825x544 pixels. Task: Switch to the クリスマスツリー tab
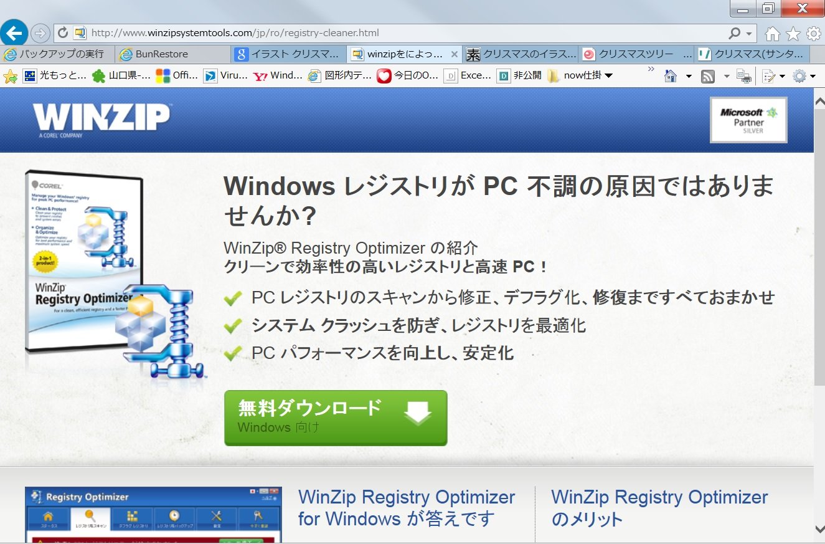pos(636,54)
